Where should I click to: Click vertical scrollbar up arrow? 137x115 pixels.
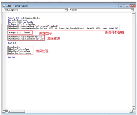click(134, 15)
